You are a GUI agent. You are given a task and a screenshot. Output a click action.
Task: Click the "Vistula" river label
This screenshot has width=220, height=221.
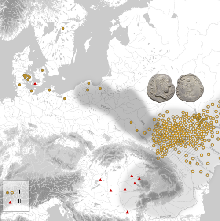click(105, 107)
